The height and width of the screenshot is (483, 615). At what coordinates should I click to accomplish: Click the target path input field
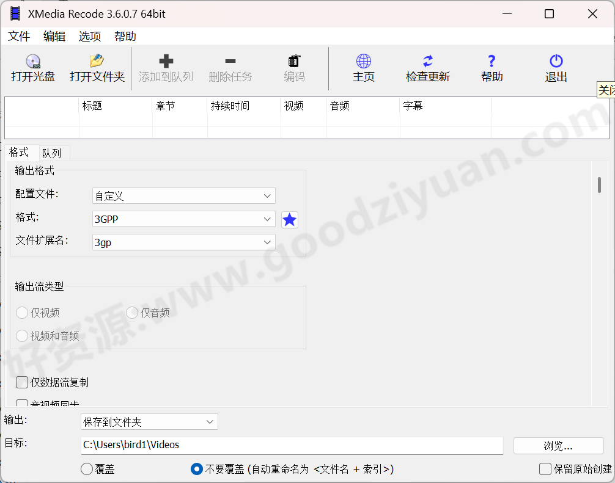click(x=292, y=445)
